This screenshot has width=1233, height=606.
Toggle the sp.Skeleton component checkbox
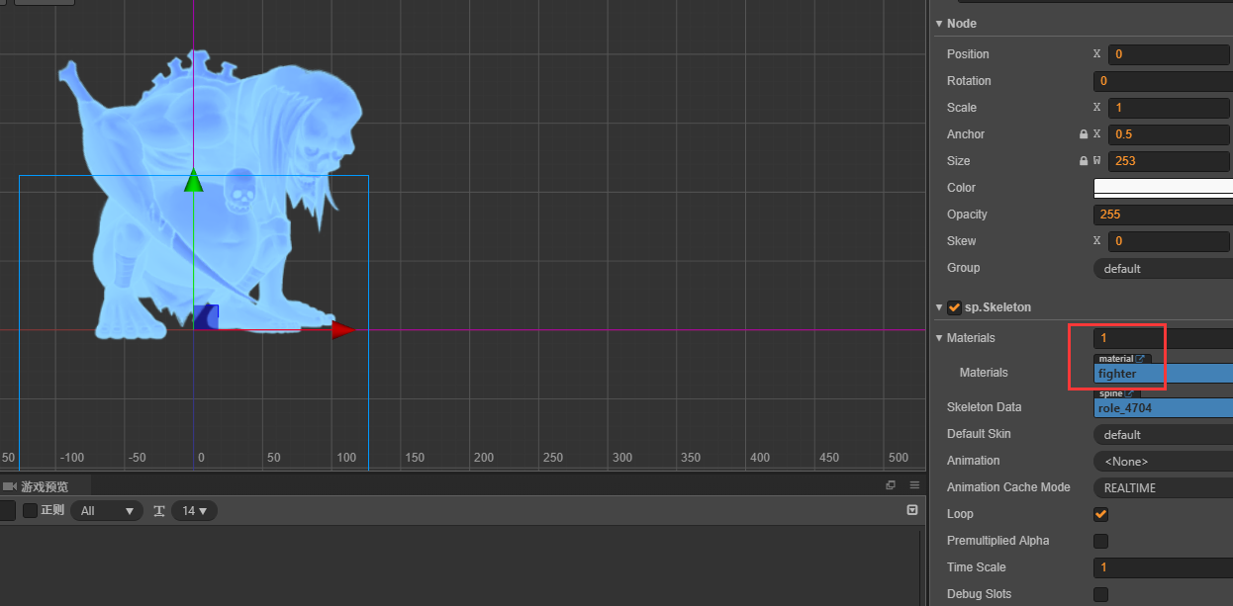click(954, 307)
